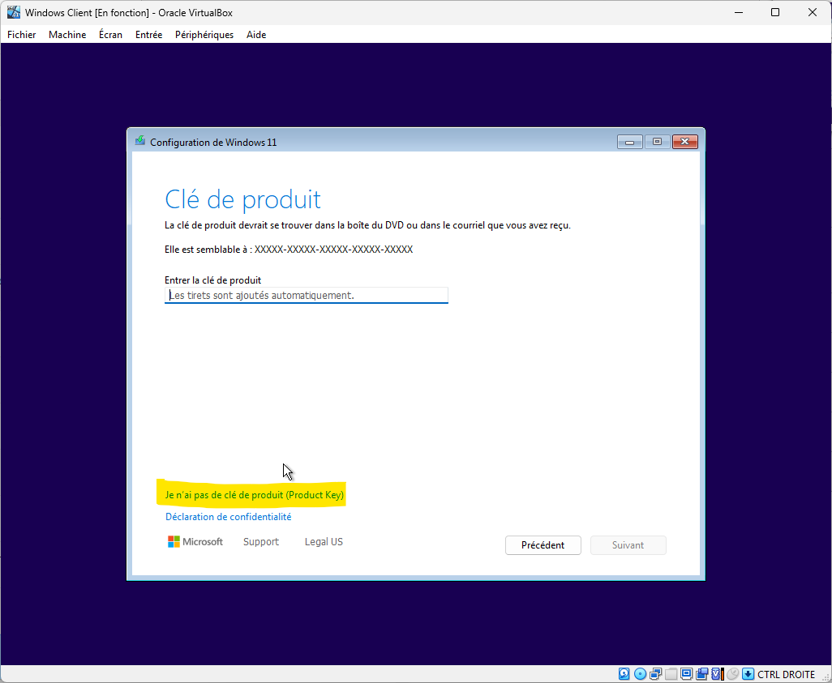
Task: Open the Aide menu
Action: pos(256,35)
